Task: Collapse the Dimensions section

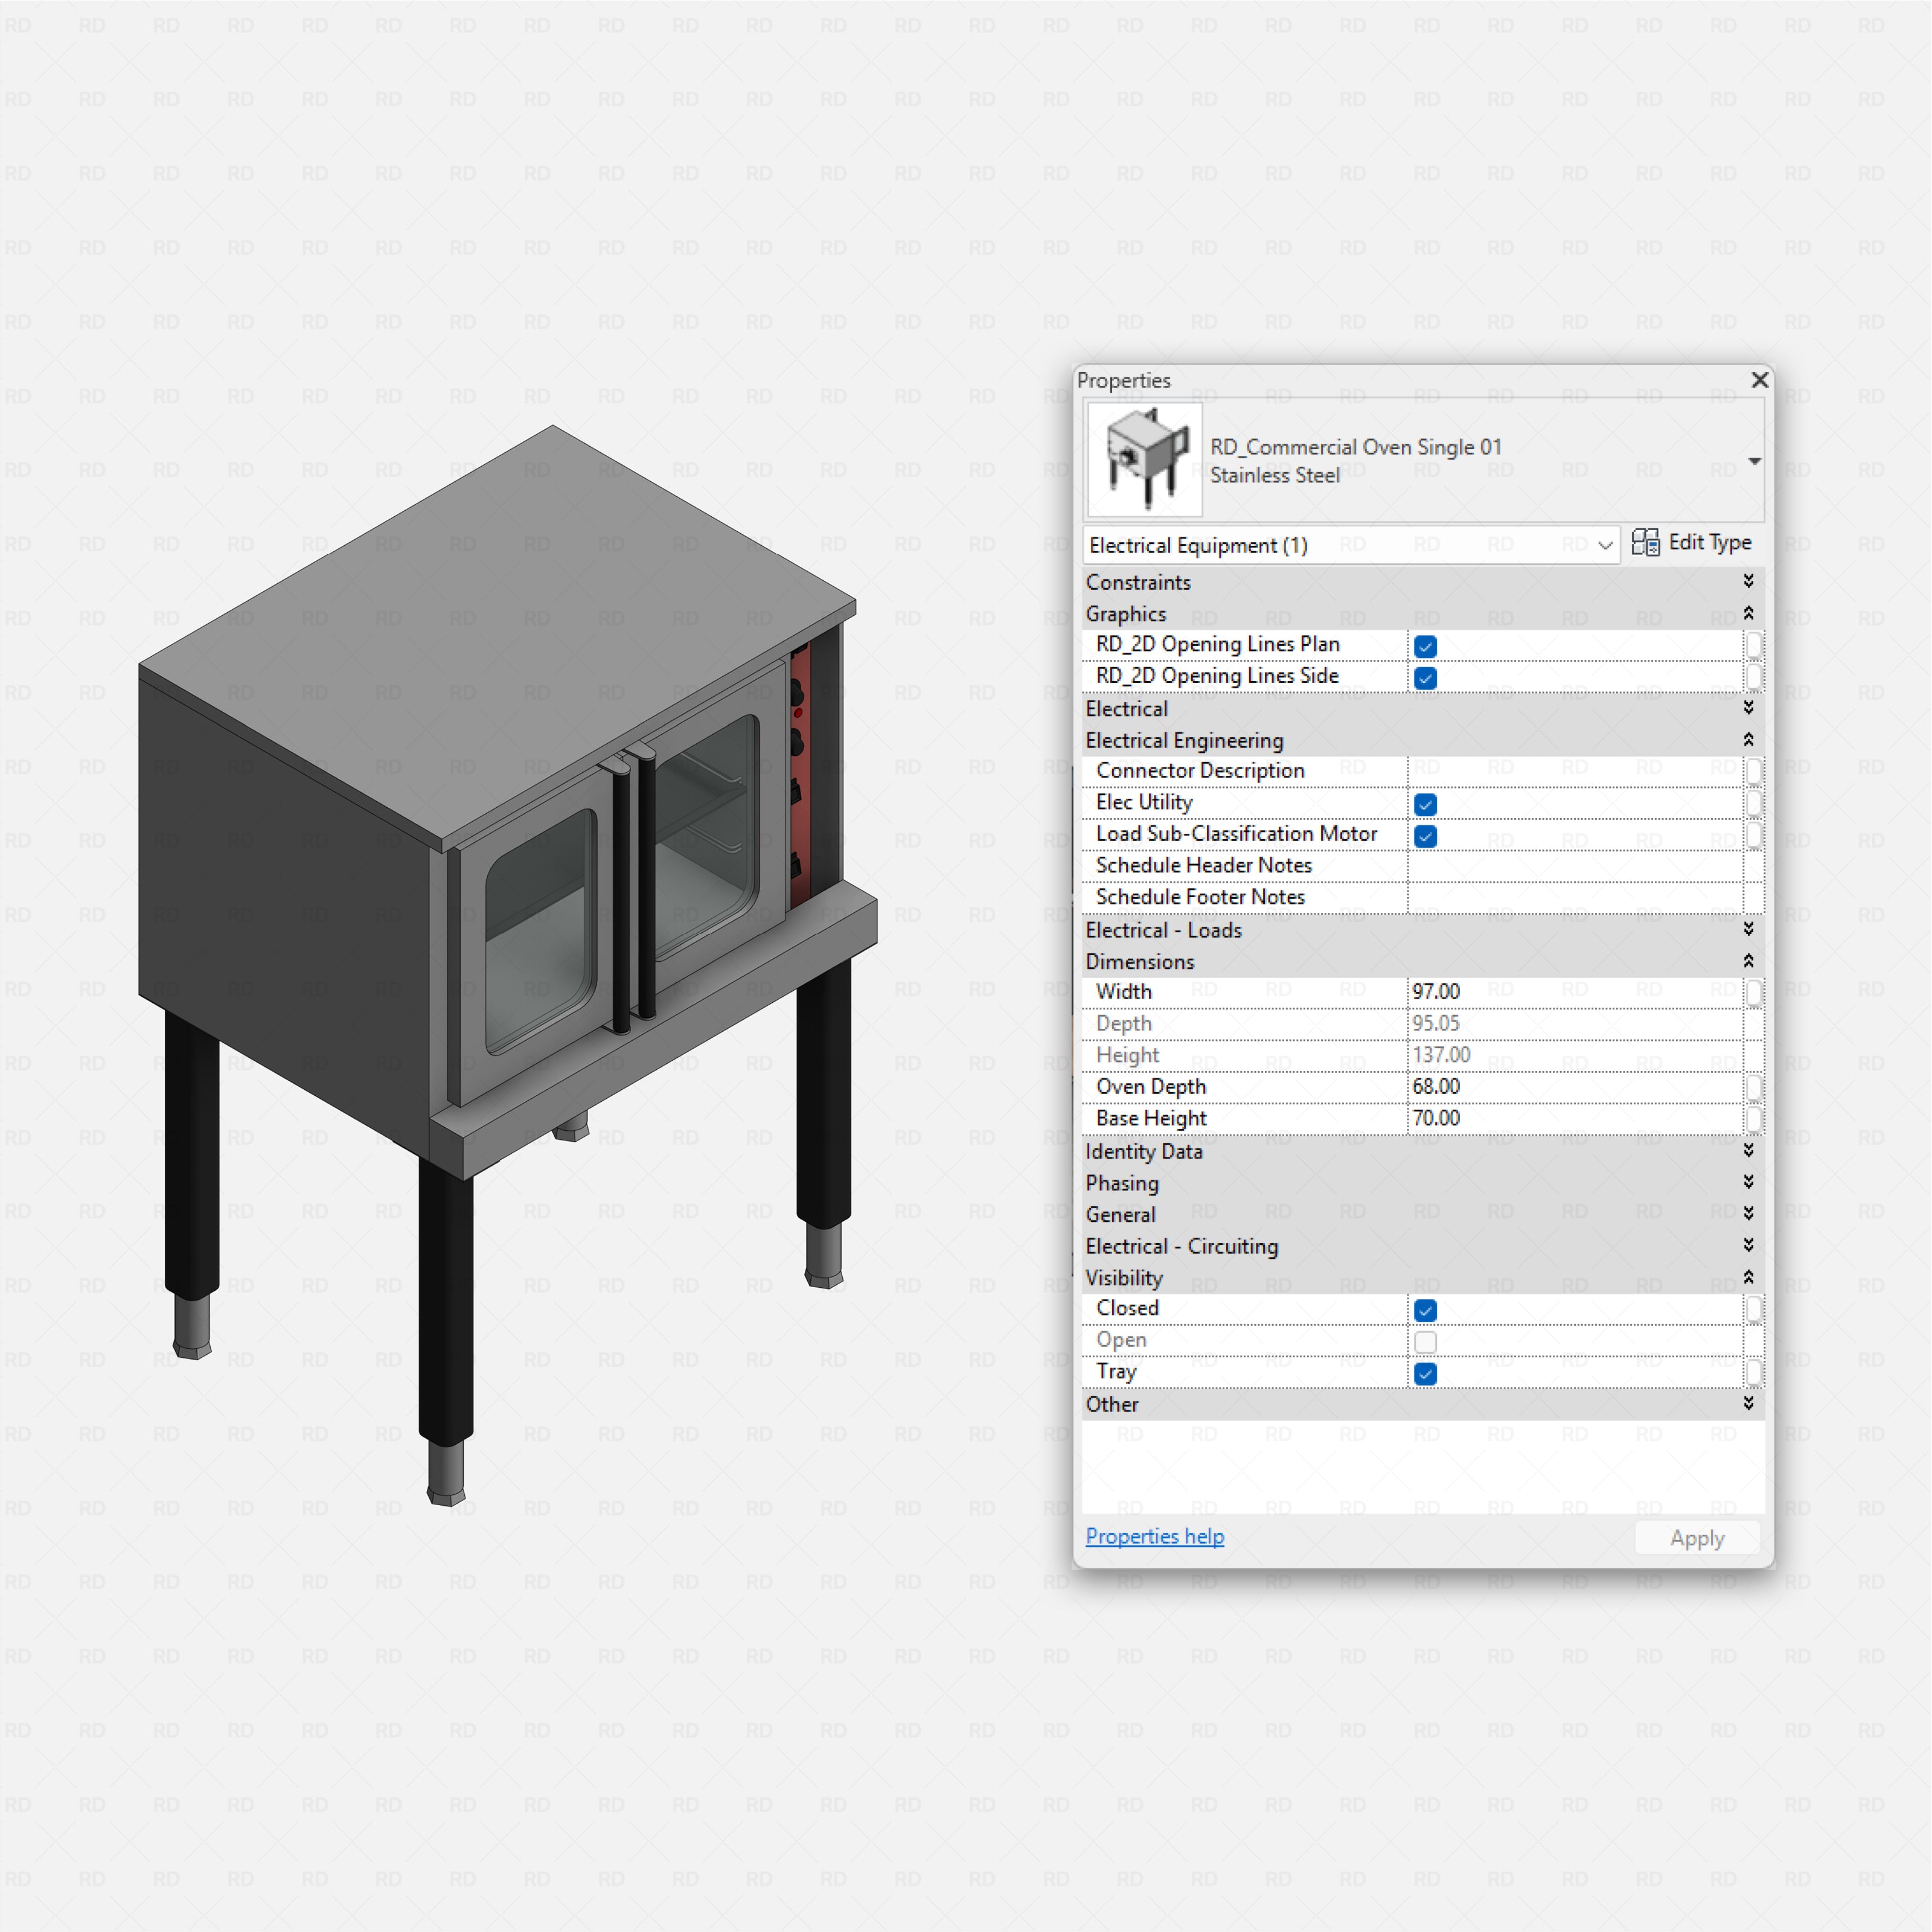Action: (1748, 961)
